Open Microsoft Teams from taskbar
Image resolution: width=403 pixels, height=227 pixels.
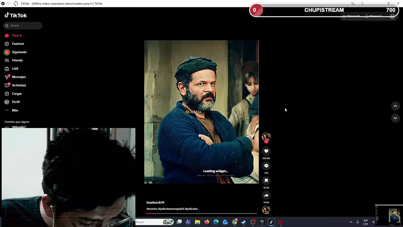[x=188, y=222]
